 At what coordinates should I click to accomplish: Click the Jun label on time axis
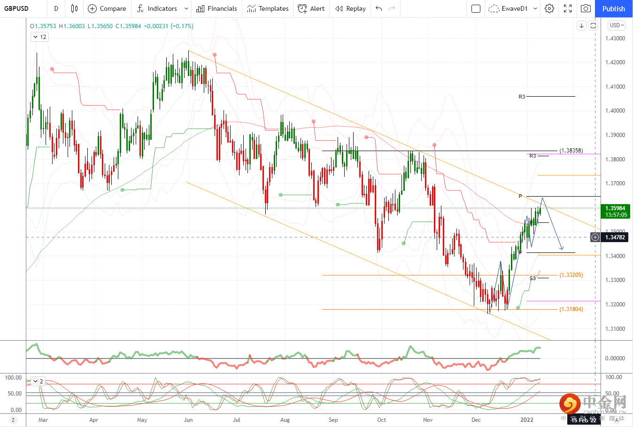(x=188, y=420)
